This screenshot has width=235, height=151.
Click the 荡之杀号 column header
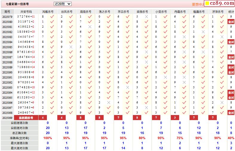coord(105,12)
